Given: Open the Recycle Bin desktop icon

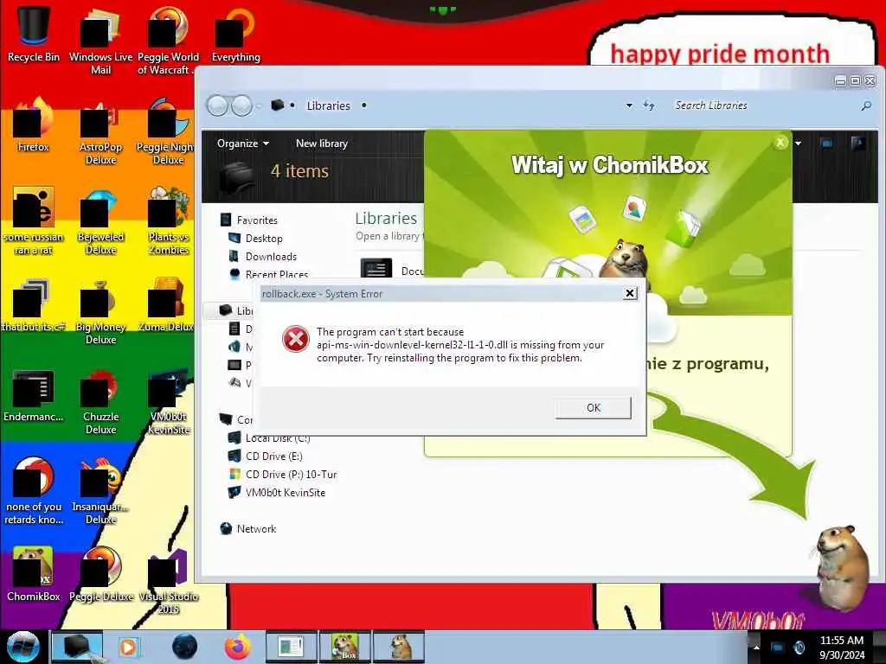Looking at the screenshot, I should pos(34,34).
